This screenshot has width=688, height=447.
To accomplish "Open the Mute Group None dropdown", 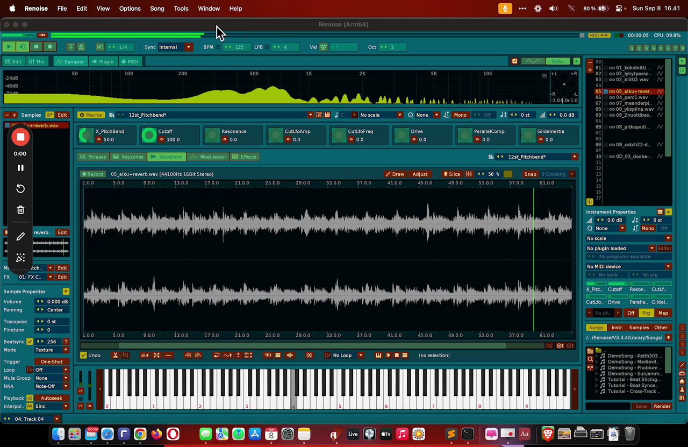I will point(52,378).
